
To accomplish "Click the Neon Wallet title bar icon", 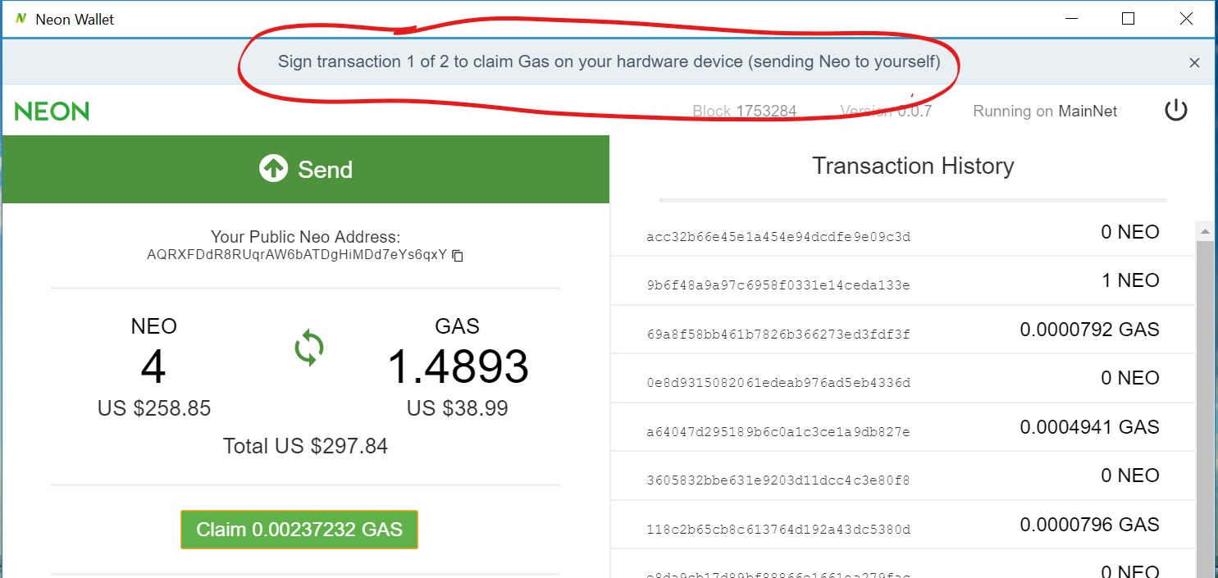I will click(x=21, y=19).
